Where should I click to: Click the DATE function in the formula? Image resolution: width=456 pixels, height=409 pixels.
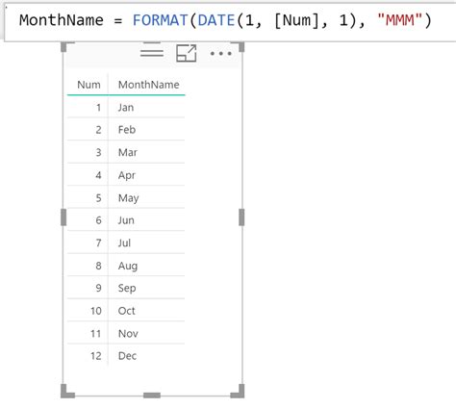216,20
